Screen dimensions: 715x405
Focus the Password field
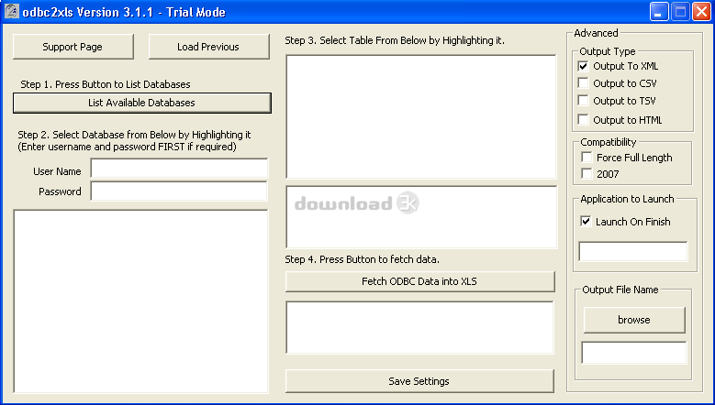click(x=179, y=192)
